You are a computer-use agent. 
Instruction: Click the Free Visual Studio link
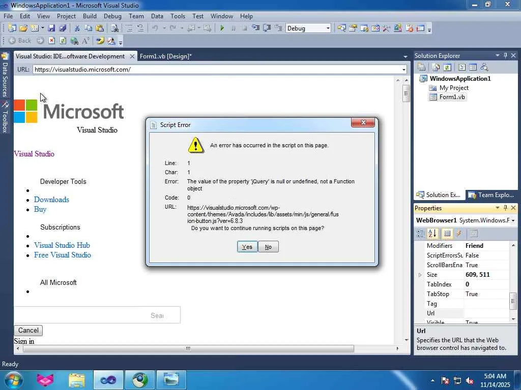(63, 255)
